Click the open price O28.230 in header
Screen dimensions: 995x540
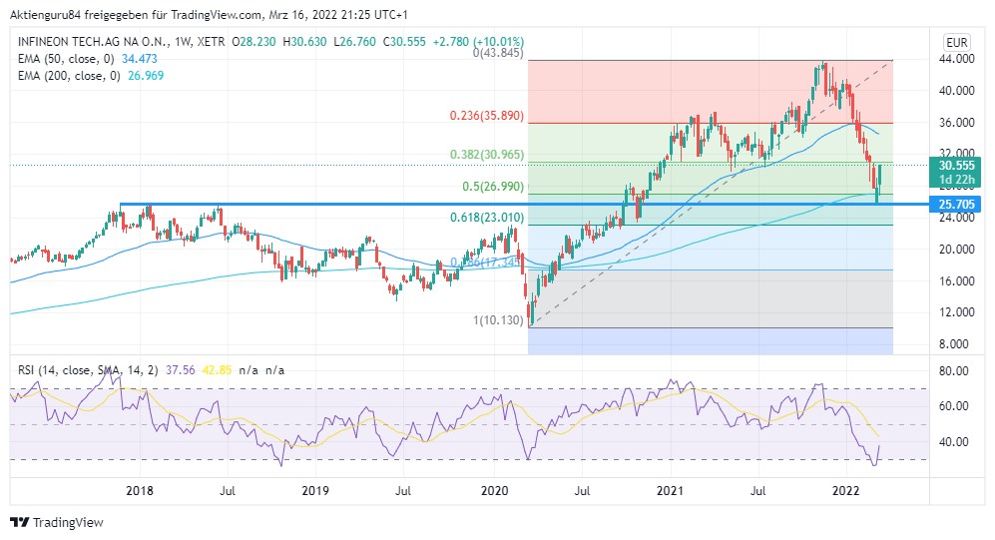point(253,42)
